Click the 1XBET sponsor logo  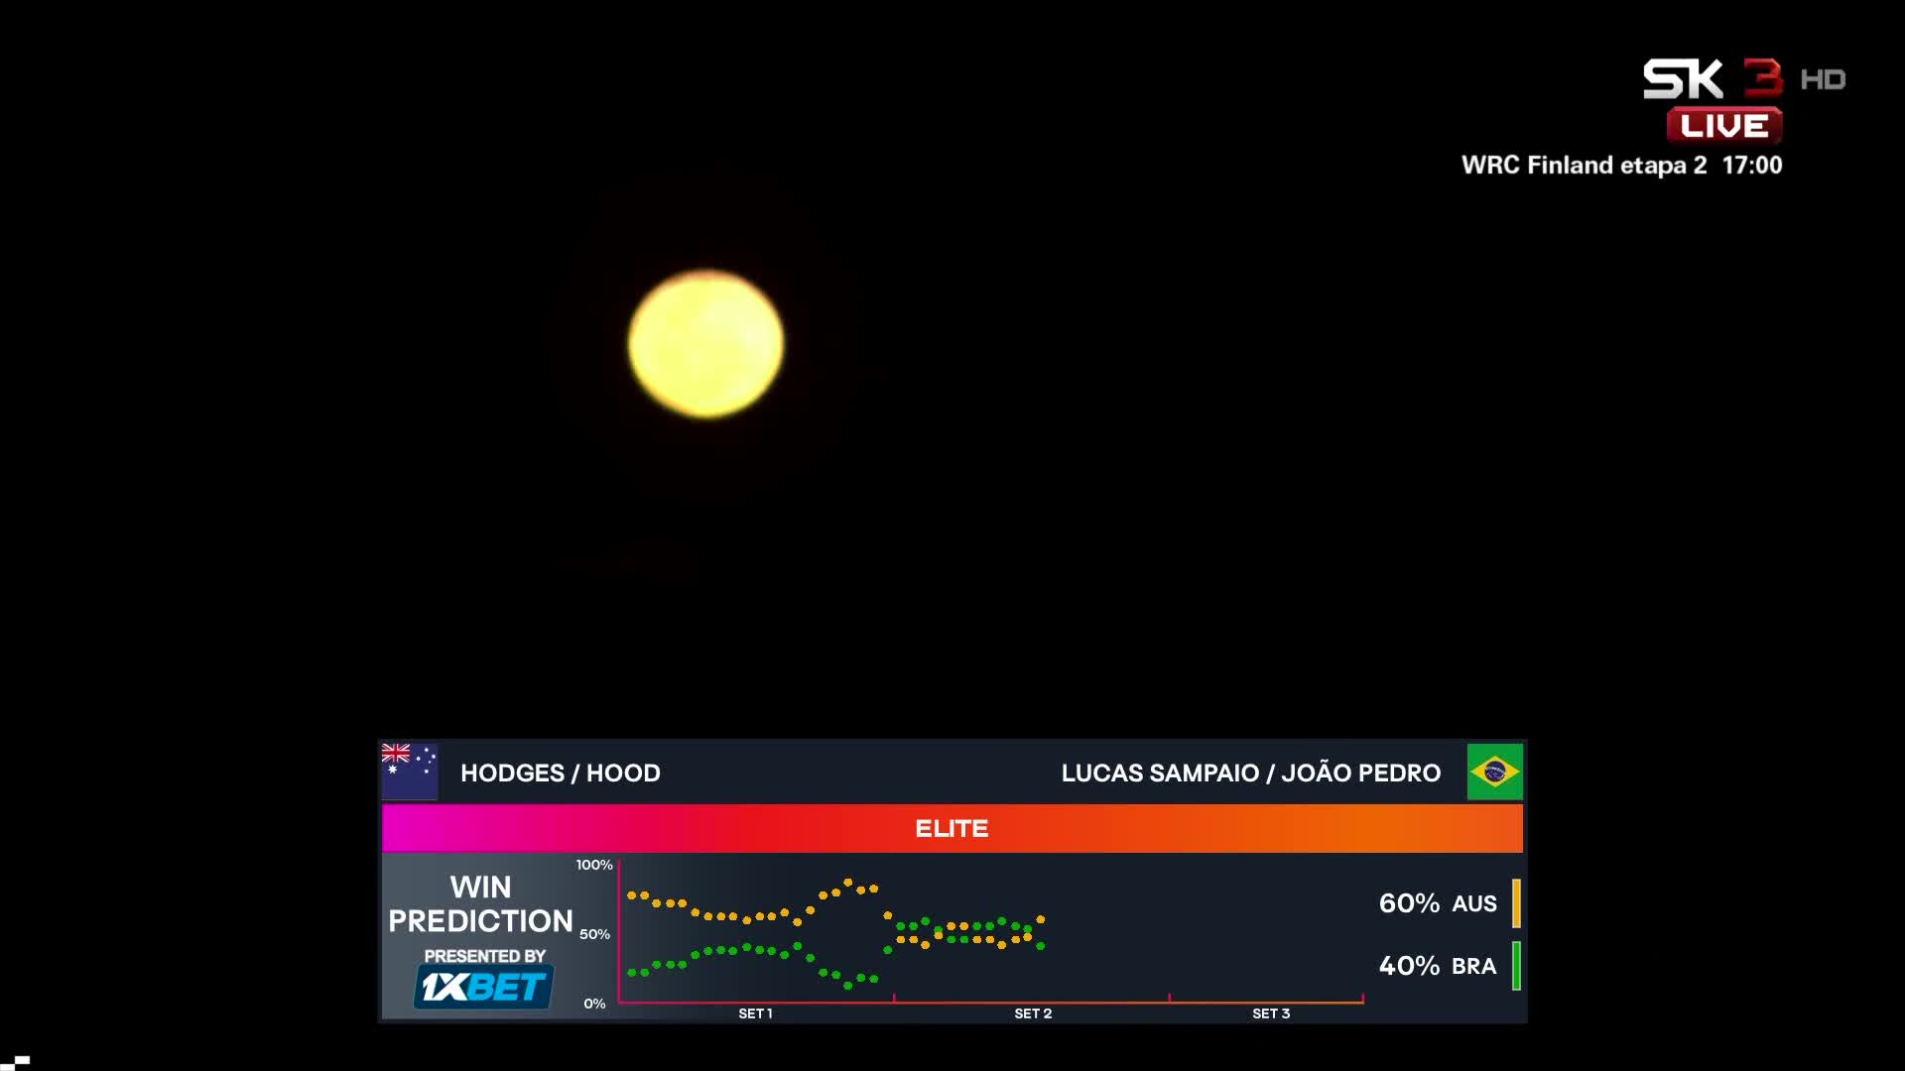click(x=483, y=987)
